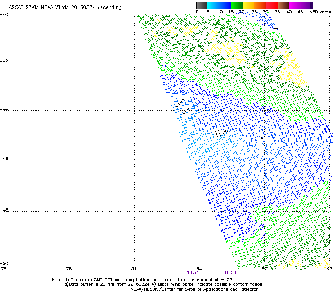This screenshot has width=333, height=292.
Task: Select the gray 0-5 knots color segment
Action: (202, 5)
